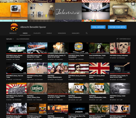
Task: Open the Kanalinfo tab
Action: click(x=76, y=33)
